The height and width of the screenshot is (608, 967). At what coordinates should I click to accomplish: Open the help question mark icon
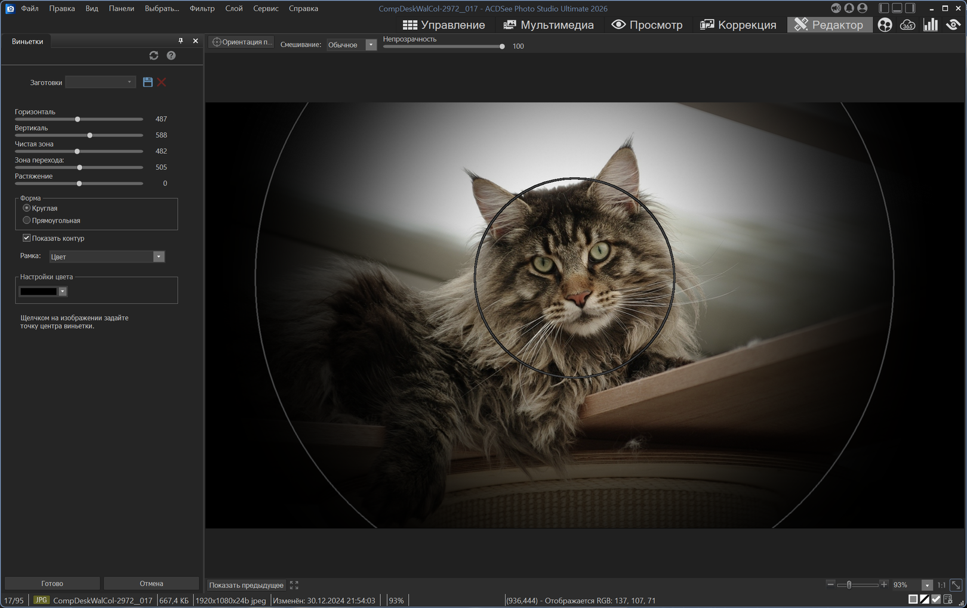point(171,55)
